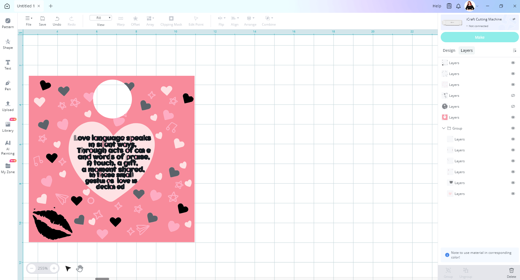Click the Undo icon

click(57, 20)
